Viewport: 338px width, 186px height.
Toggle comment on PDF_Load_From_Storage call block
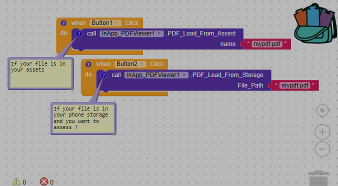(103, 75)
